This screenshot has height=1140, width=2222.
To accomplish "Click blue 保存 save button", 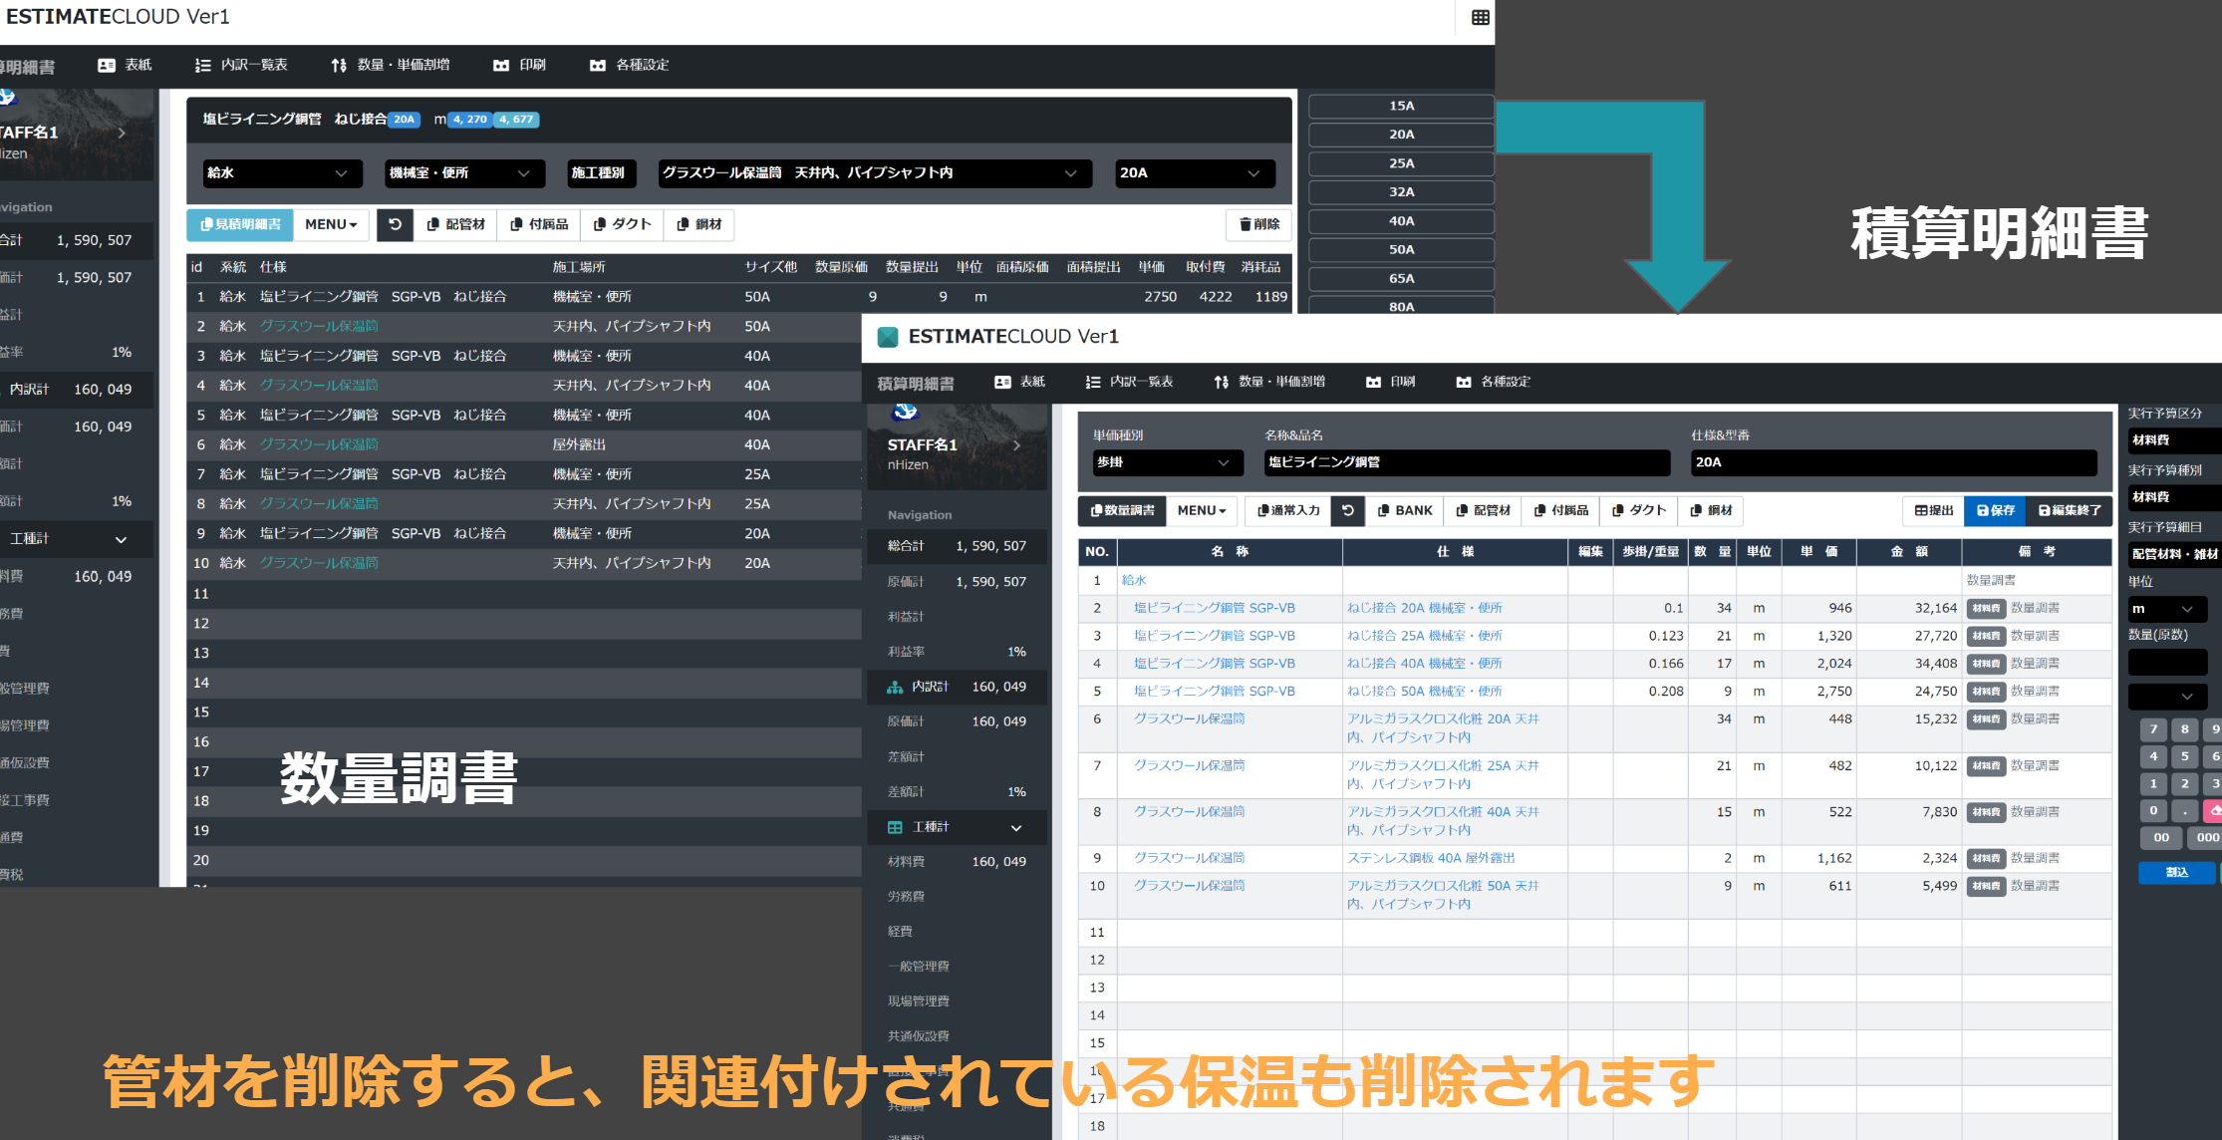I will (1995, 510).
